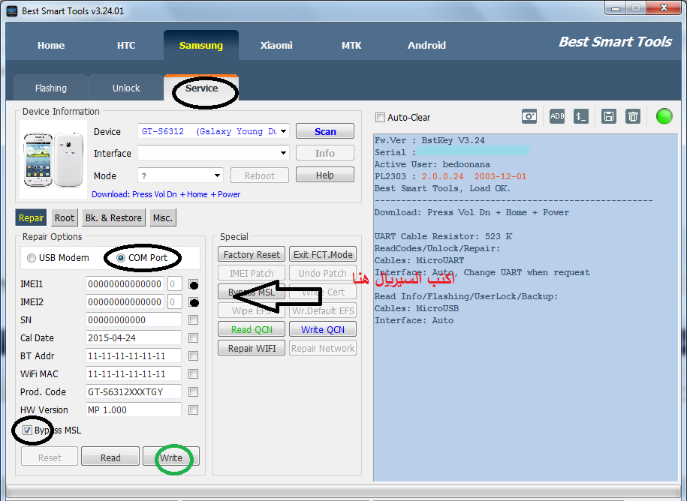Select the Bk. & Restore section
This screenshot has height=501, width=687.
click(113, 218)
